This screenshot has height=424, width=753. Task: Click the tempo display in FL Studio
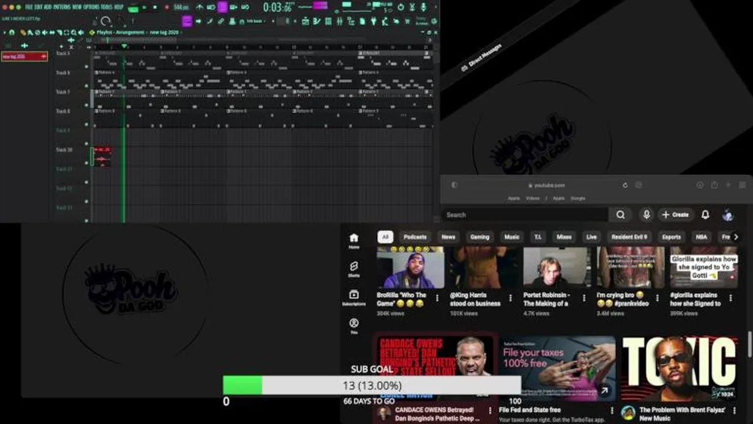tap(181, 7)
